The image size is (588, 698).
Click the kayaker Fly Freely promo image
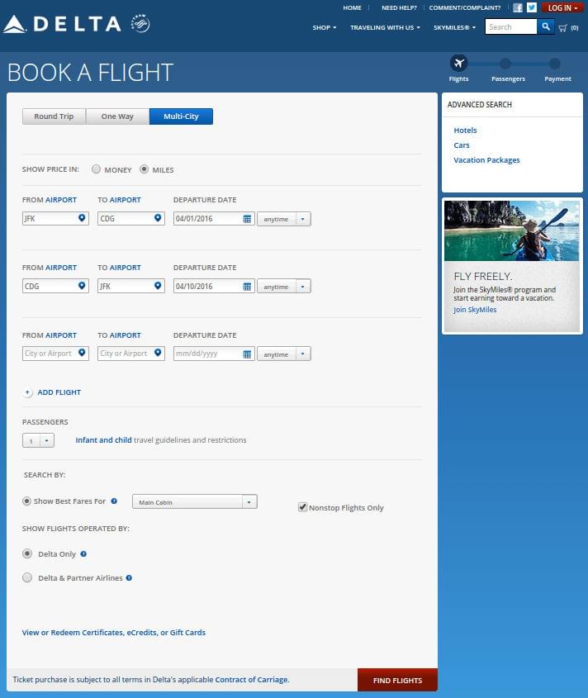tap(512, 231)
